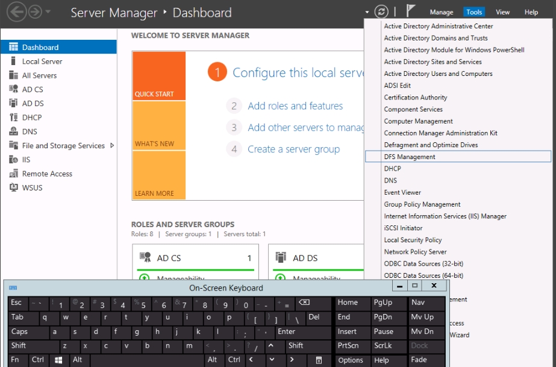Click the AD CS role tile icon
Image resolution: width=556 pixels, height=367 pixels.
click(145, 257)
